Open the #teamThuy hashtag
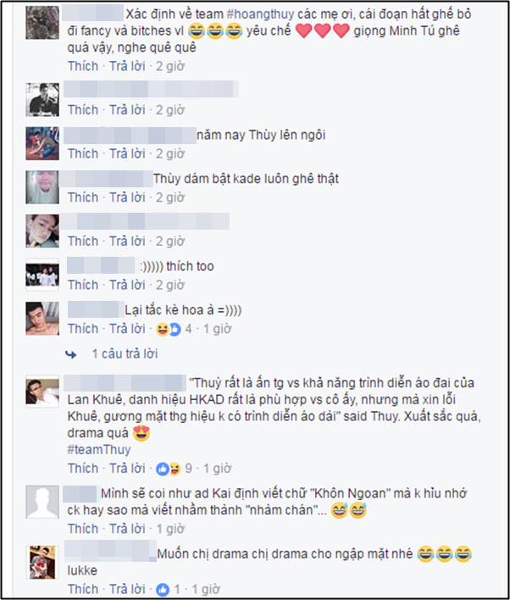Screen dimensions: 510x600 [x=99, y=450]
